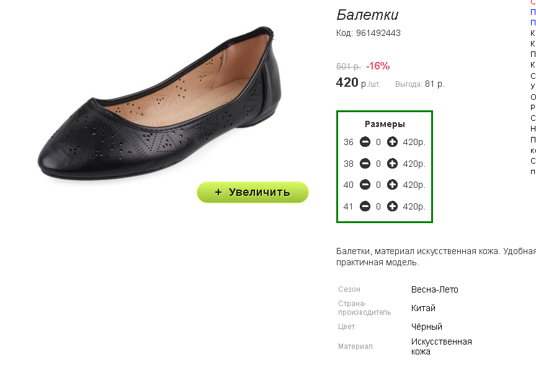Image resolution: width=536 pixels, height=370 pixels.
Task: Click minus icon for size 38
Action: pos(365,164)
